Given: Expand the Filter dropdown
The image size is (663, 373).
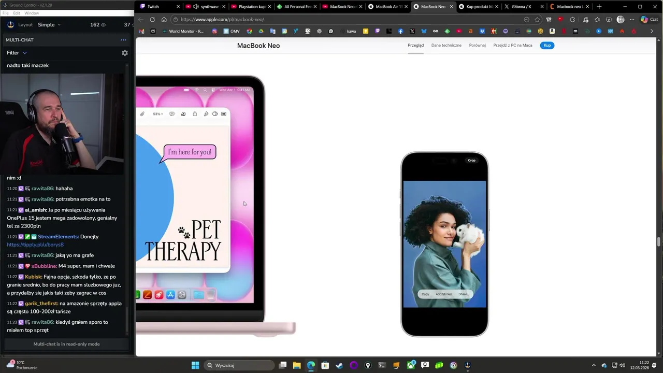Looking at the screenshot, I should point(17,53).
